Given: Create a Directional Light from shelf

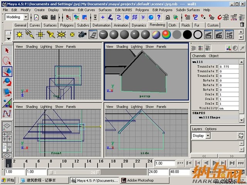Looking at the screenshot, I should coord(30,34).
